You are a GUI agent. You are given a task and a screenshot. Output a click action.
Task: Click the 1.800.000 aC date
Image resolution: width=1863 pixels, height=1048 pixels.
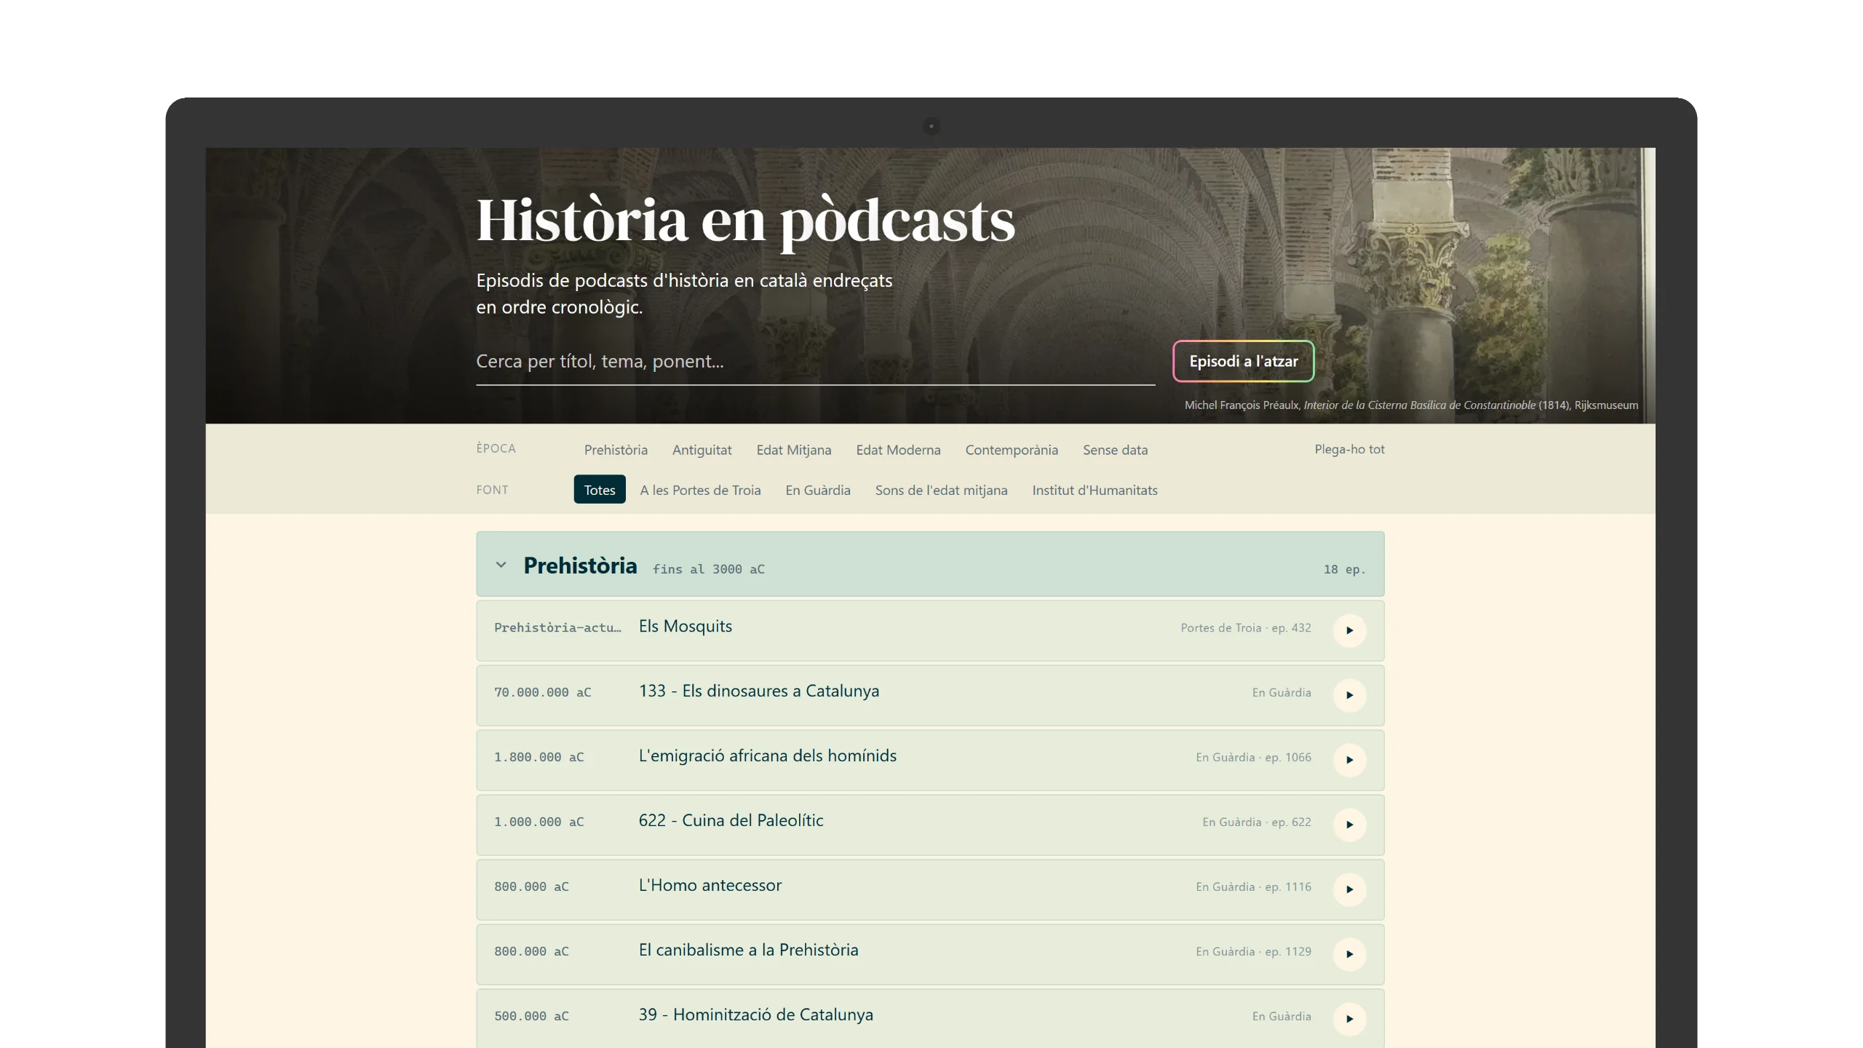click(x=539, y=757)
